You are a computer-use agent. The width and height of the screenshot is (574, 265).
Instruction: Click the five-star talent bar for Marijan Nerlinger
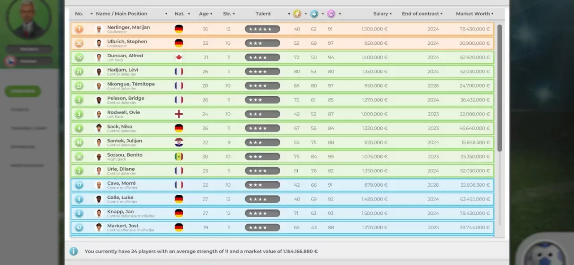coord(262,29)
